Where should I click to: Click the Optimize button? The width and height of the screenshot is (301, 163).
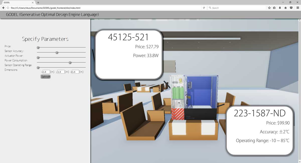[x=46, y=76]
